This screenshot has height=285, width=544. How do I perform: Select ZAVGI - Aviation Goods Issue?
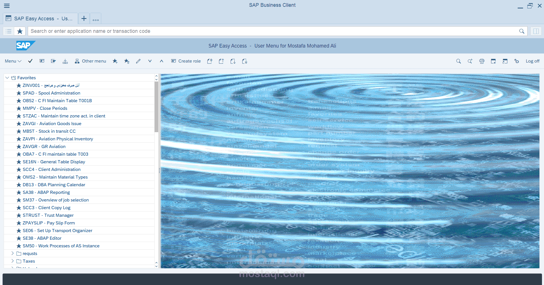pos(79,124)
